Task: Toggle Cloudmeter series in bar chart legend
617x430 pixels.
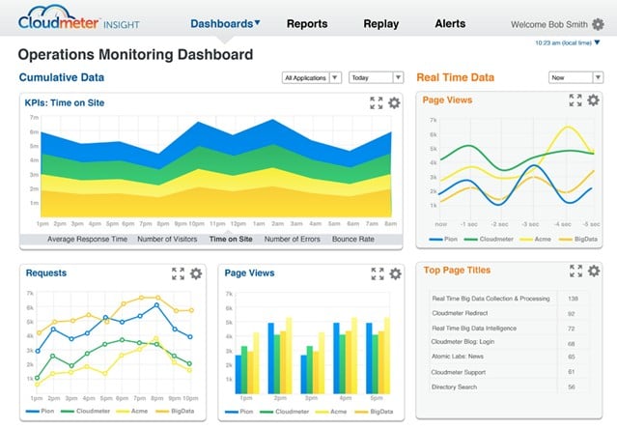Action: (x=285, y=412)
